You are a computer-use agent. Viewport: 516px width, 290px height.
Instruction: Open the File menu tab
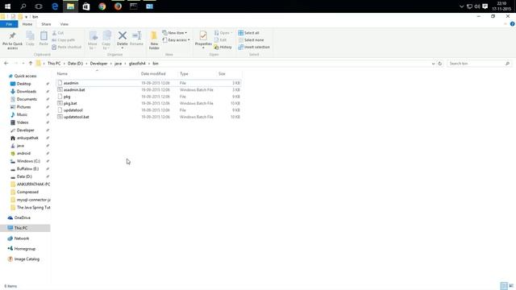coord(9,24)
